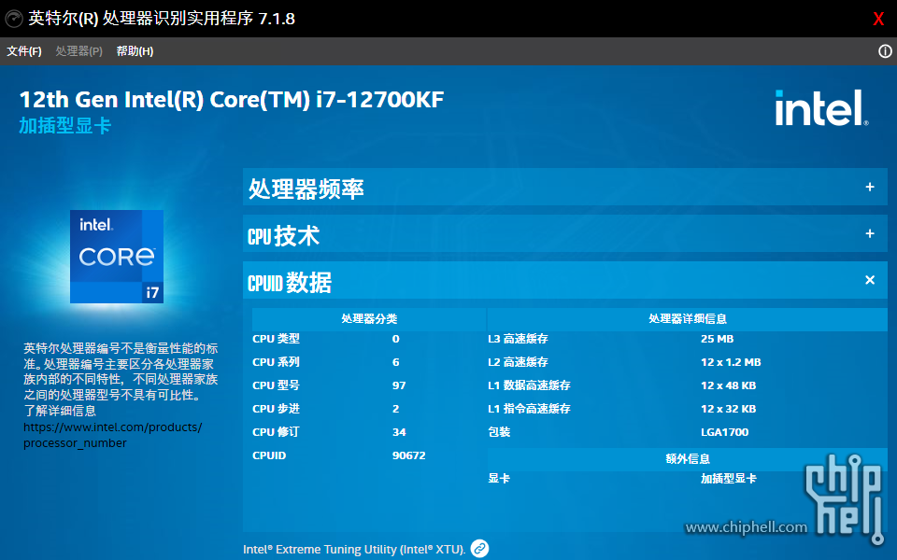
Task: Click the Intel Extreme Tuning Utility text
Action: click(354, 549)
